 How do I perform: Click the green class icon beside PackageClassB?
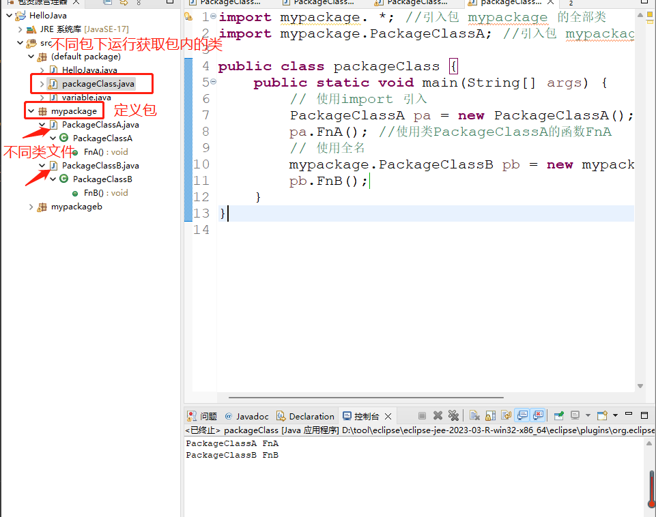[63, 179]
